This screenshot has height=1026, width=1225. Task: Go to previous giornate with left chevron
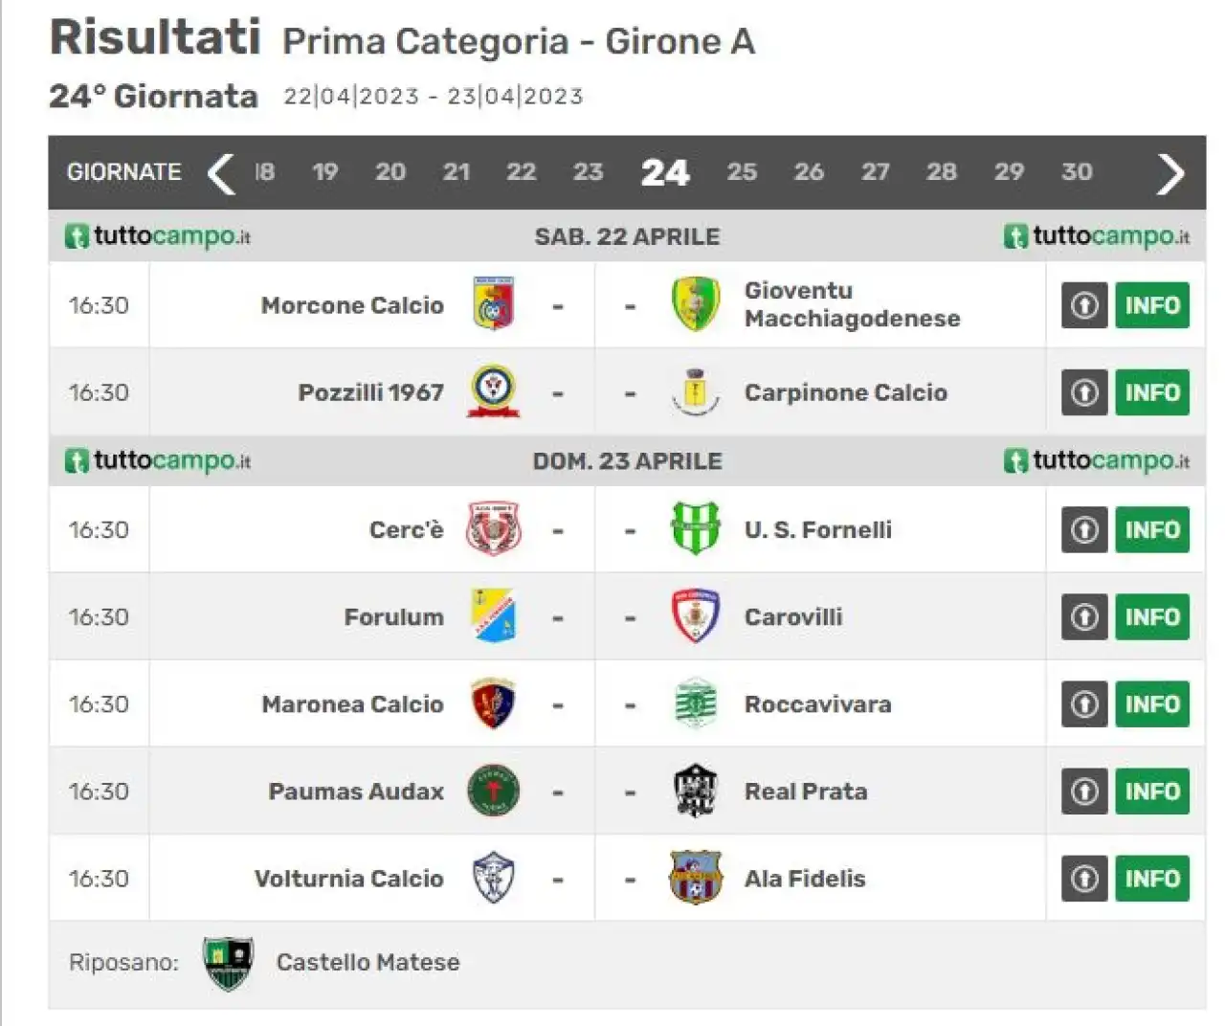coord(221,173)
